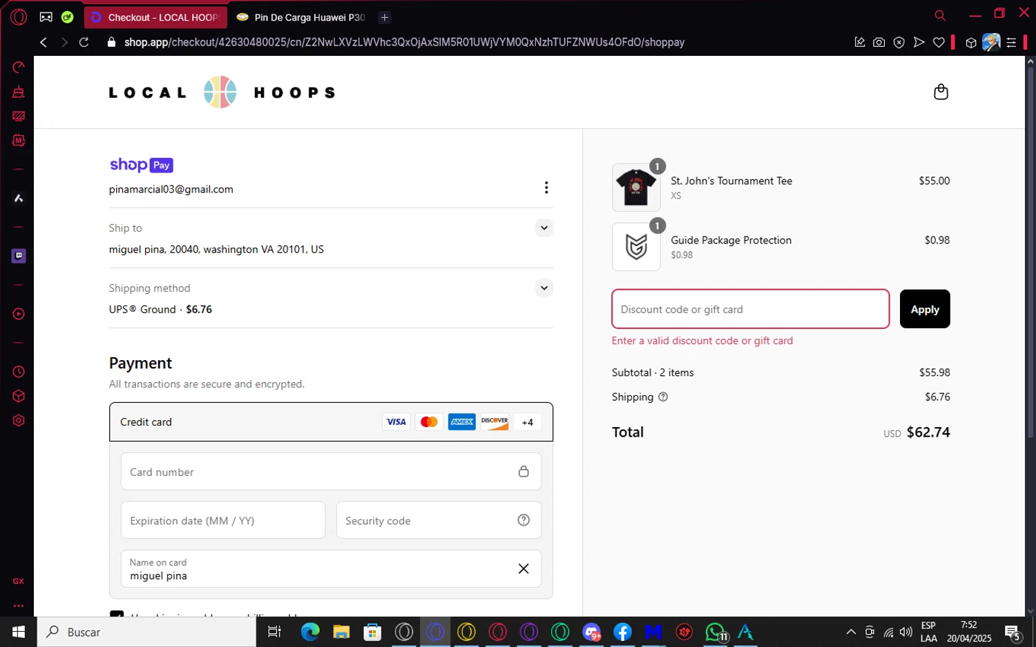
Task: Open sidebar three-dots more options
Action: click(19, 606)
